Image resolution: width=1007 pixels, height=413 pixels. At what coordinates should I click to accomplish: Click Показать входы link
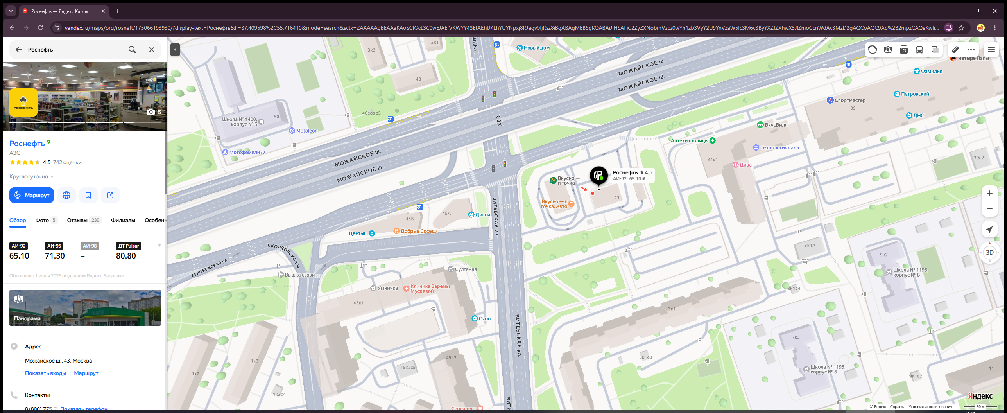pos(46,373)
